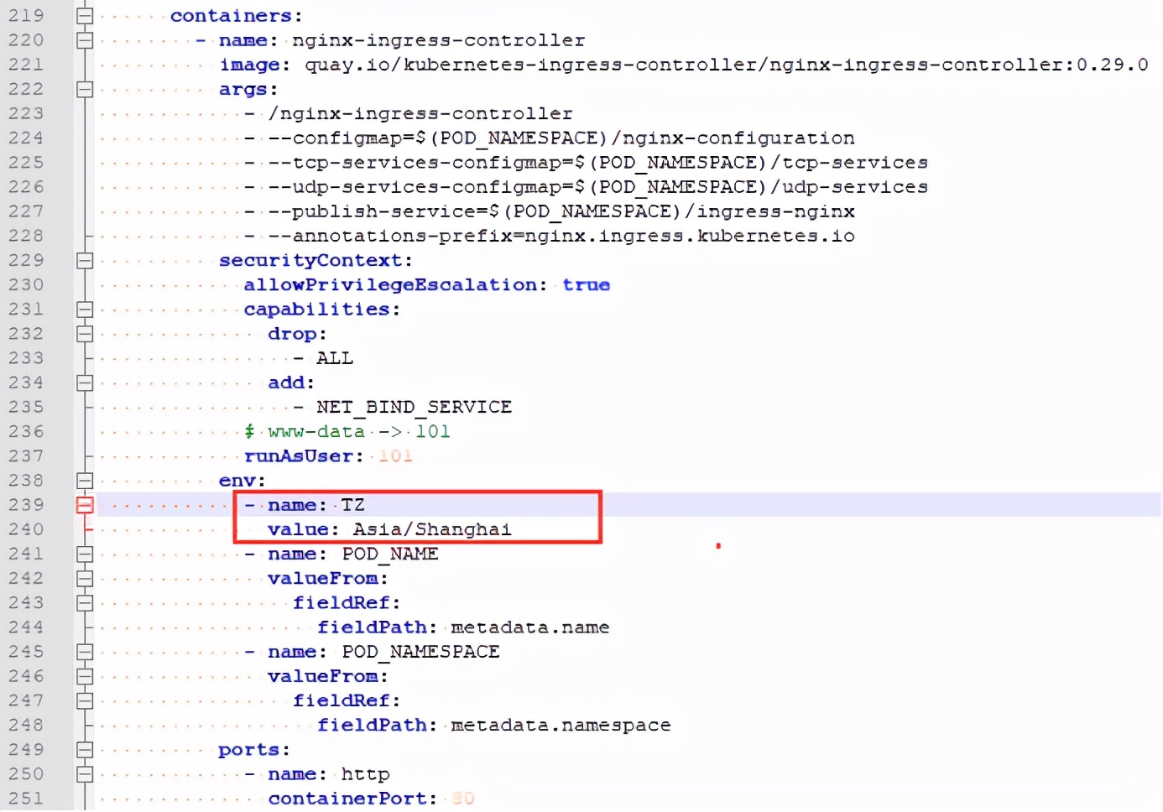
Task: Click the 'true' value on line 230
Action: click(x=586, y=284)
